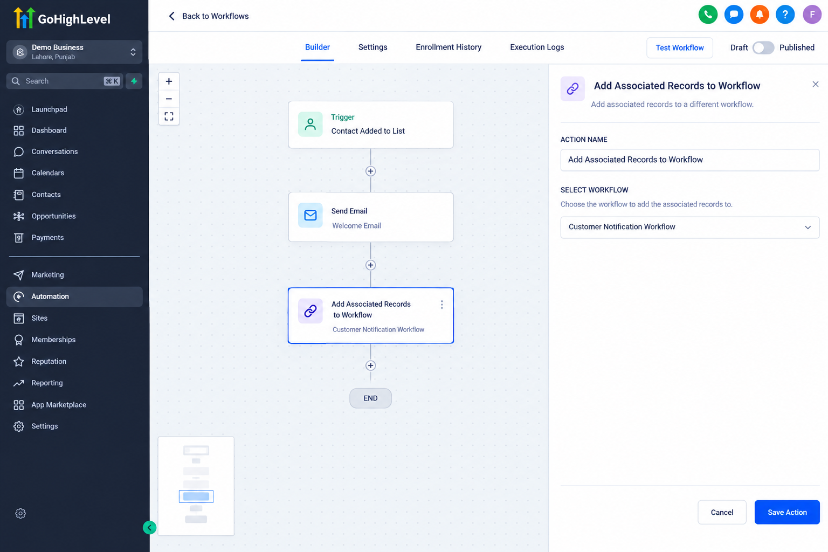Image resolution: width=828 pixels, height=552 pixels.
Task: Select the Send Email Welcome Email node
Action: coord(371,217)
